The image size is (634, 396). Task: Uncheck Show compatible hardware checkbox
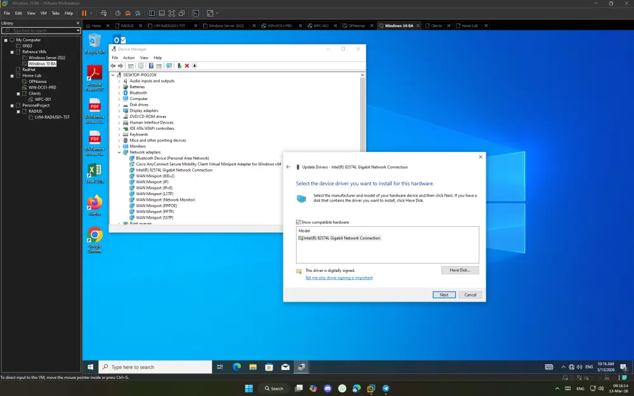(x=299, y=222)
